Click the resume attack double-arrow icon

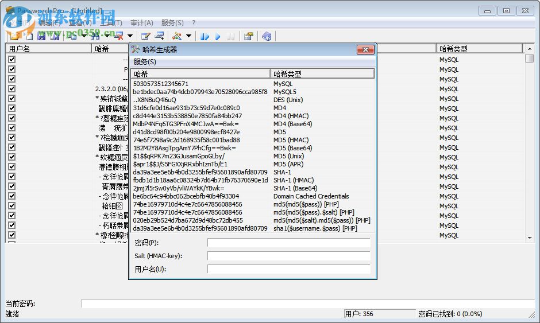click(x=205, y=36)
